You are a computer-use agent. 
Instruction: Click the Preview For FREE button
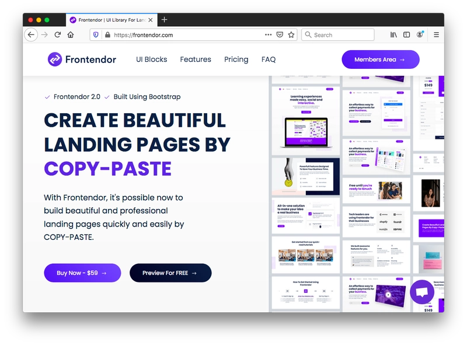(170, 273)
